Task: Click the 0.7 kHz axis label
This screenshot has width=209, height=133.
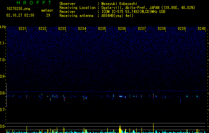Action: [x=3, y=110]
